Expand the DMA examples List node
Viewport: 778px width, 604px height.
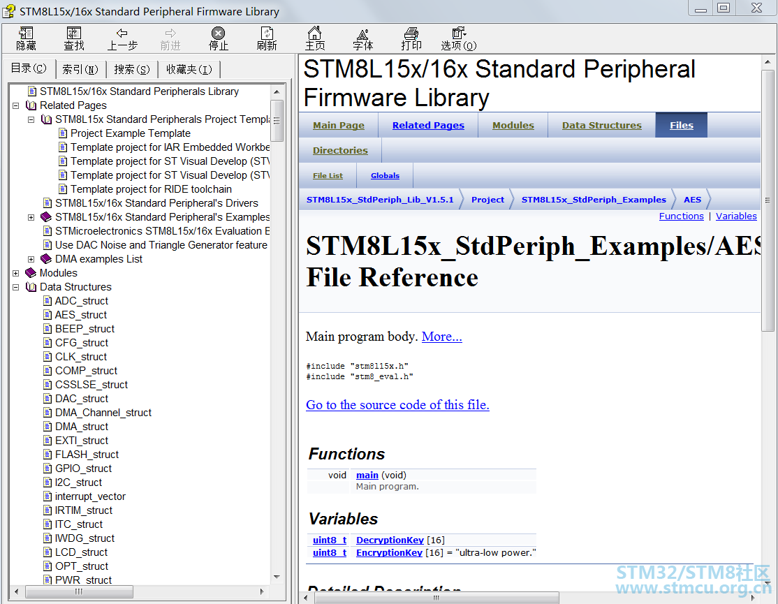pyautogui.click(x=31, y=259)
